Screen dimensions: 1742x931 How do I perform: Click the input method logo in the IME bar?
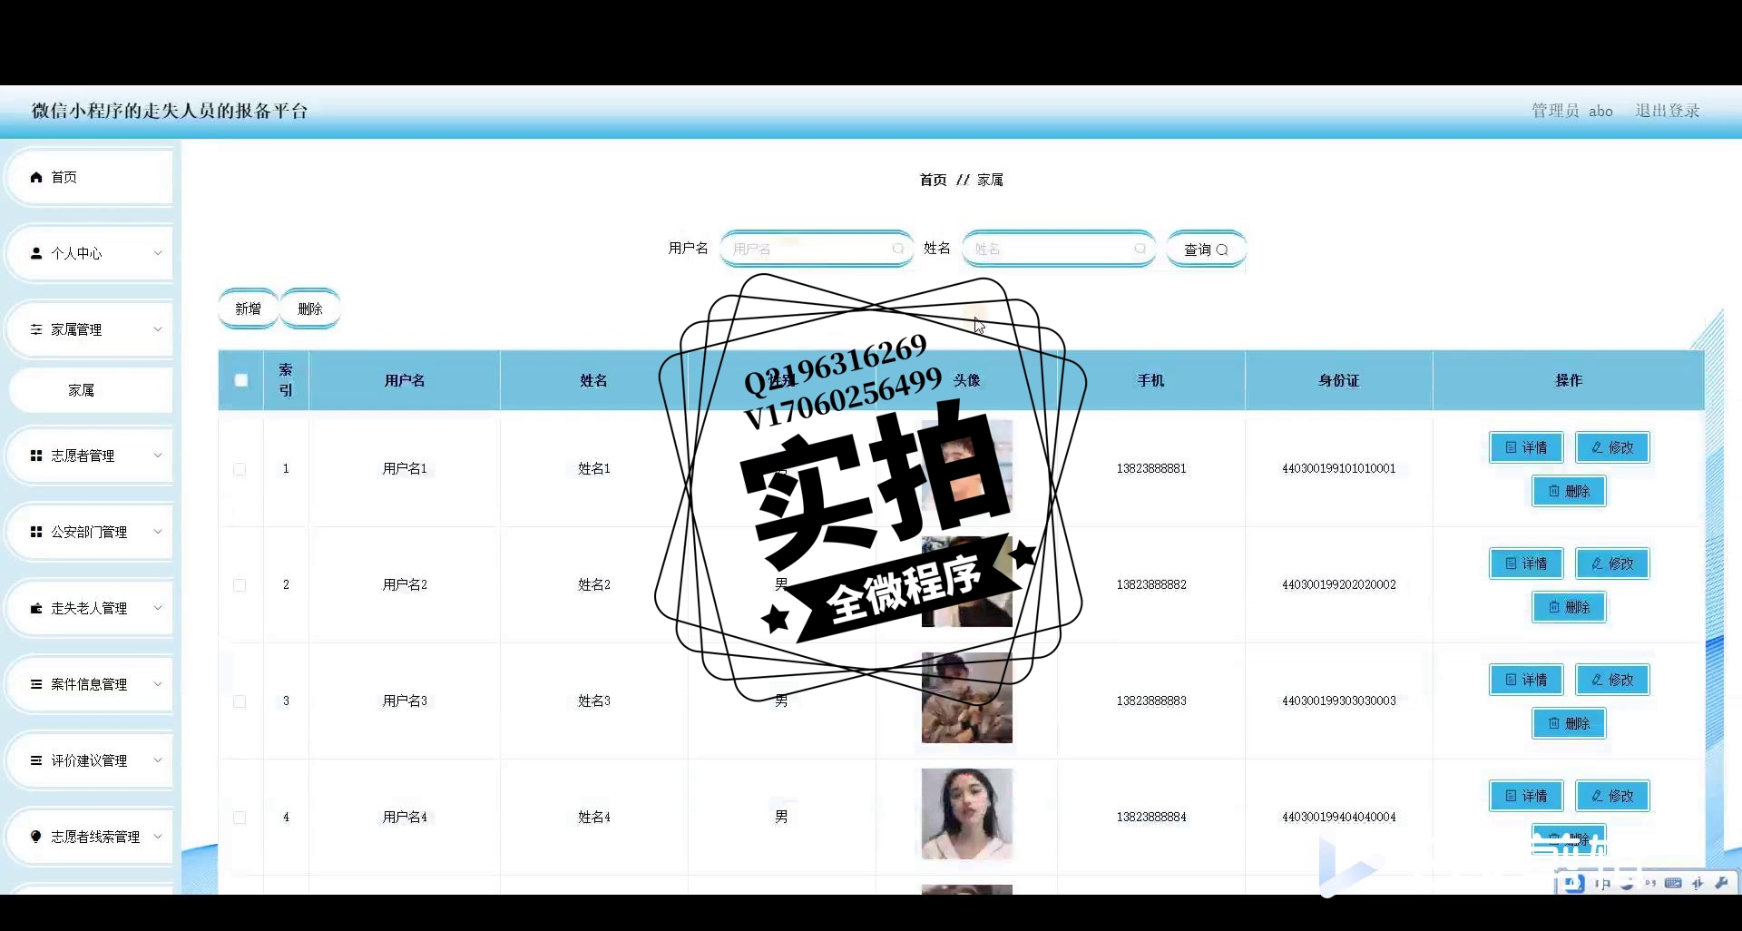1574,883
